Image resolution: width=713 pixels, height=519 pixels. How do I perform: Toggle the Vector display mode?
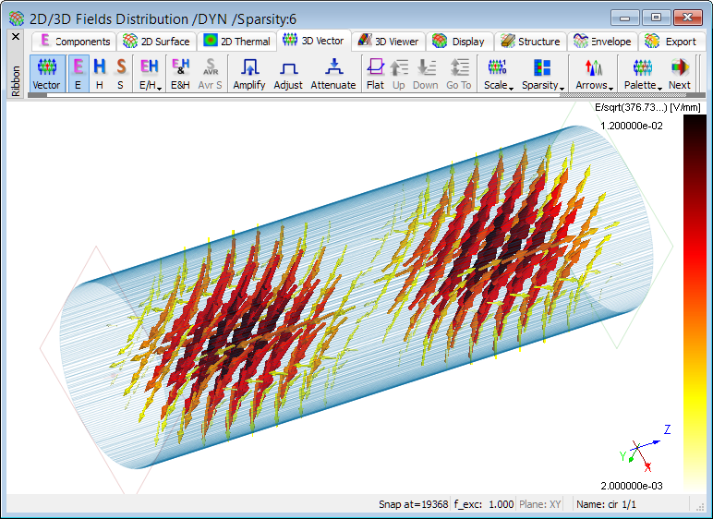click(46, 74)
